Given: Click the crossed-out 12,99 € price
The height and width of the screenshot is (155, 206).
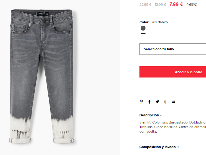Looking at the screenshot, I should tap(160, 5).
